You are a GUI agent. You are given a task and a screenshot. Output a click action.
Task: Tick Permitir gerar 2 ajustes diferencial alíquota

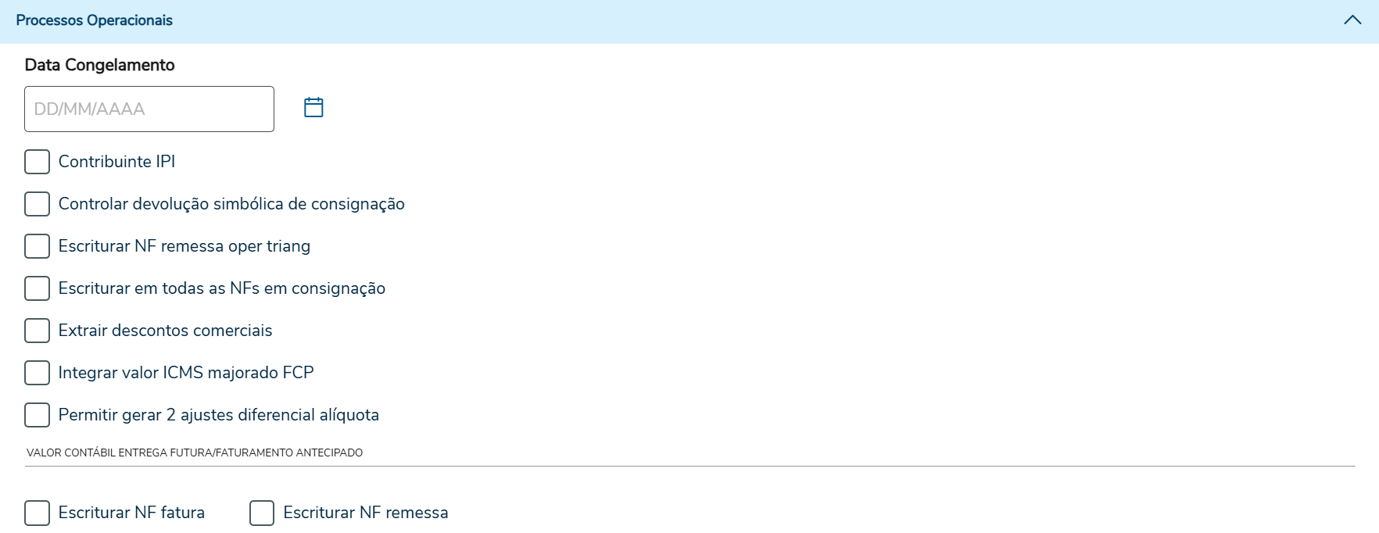click(x=37, y=415)
